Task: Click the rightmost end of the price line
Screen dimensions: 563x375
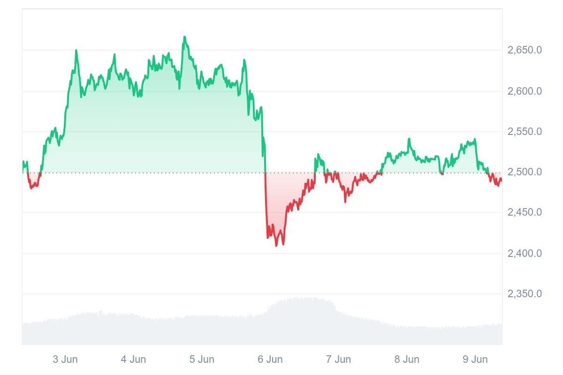Action: pyautogui.click(x=501, y=180)
